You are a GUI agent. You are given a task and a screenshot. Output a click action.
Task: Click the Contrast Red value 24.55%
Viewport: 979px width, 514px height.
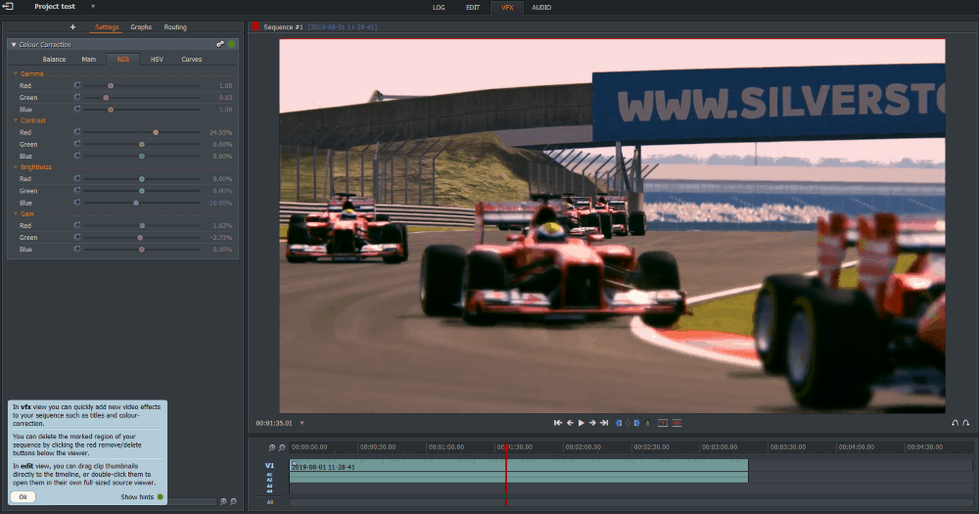221,132
